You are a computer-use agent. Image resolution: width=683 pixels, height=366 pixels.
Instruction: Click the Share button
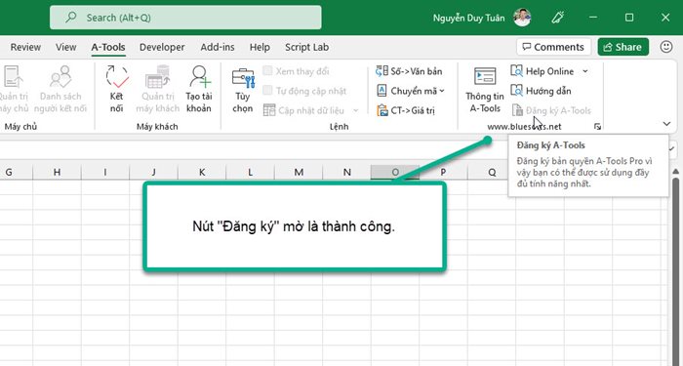tap(623, 47)
